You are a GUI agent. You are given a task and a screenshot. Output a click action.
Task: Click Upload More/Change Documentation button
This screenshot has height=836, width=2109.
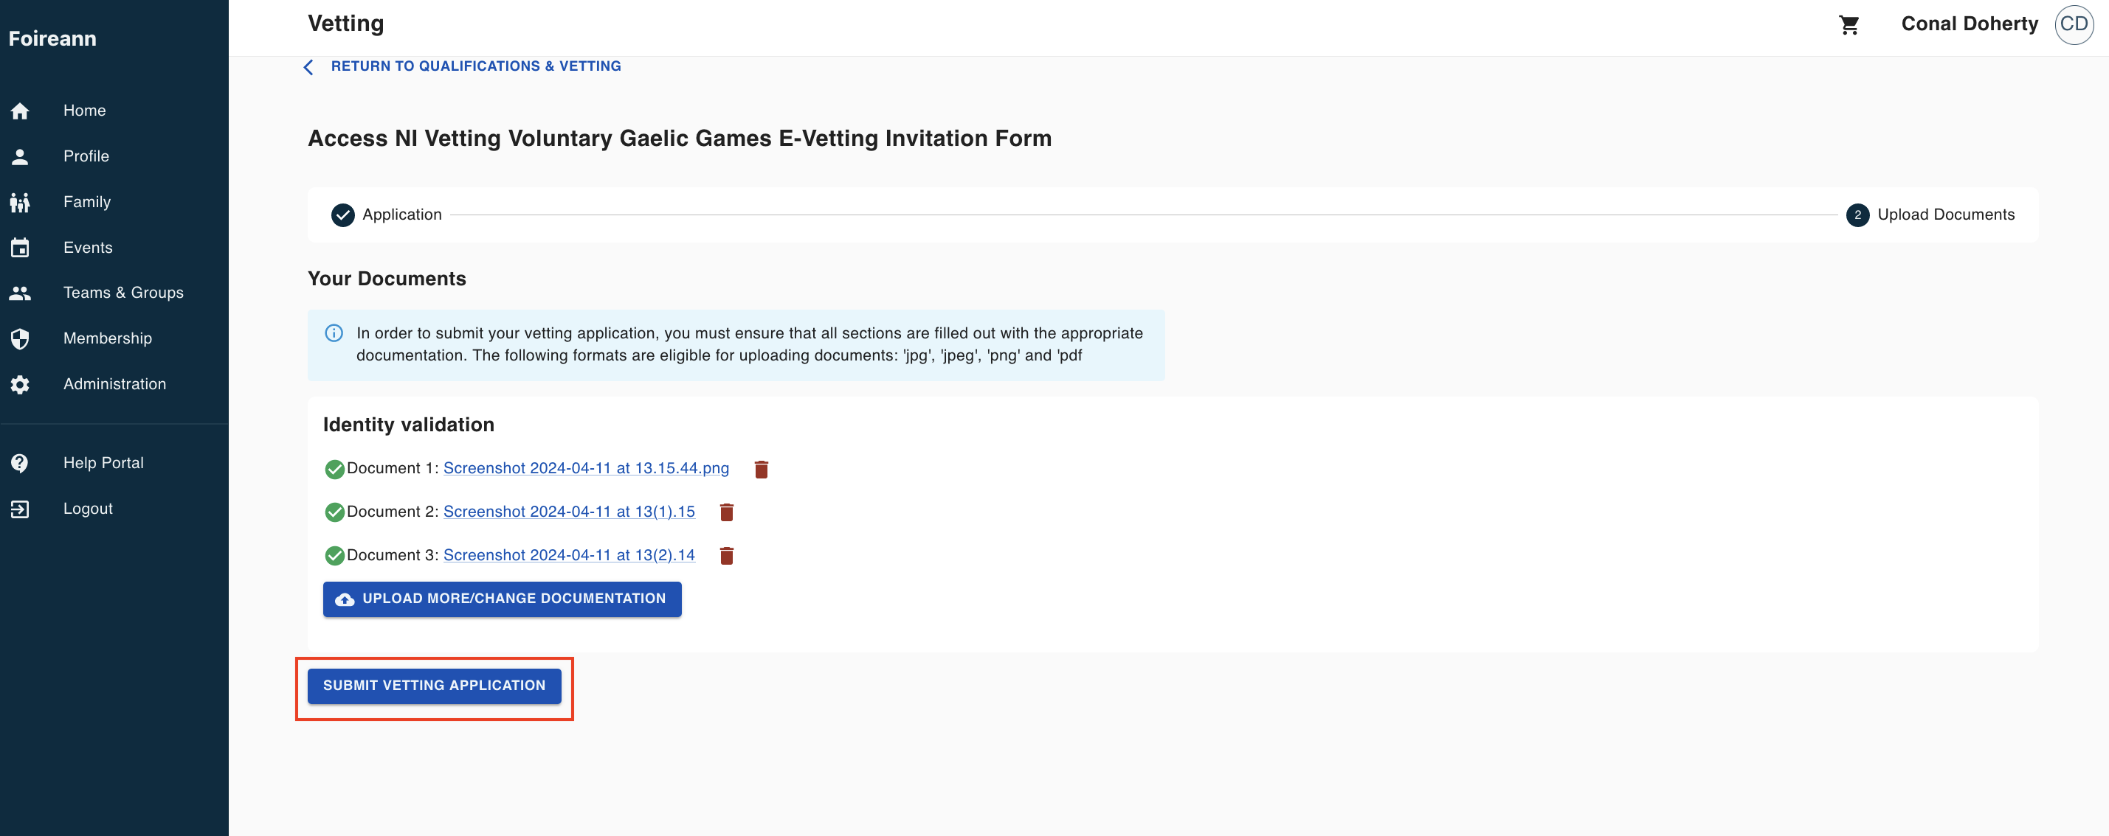502,599
